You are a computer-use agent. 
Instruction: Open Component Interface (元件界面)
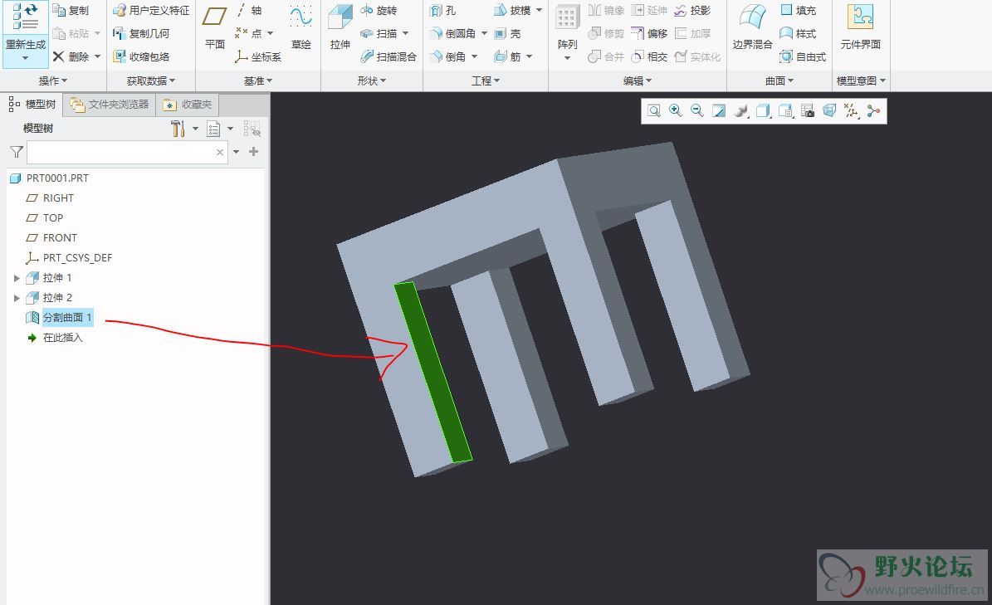tap(860, 27)
